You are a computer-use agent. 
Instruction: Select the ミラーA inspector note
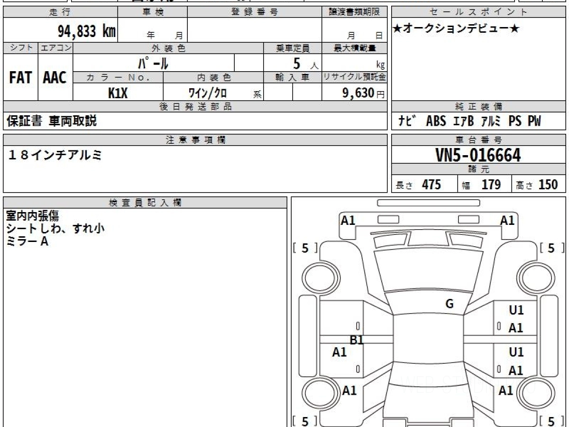point(27,241)
